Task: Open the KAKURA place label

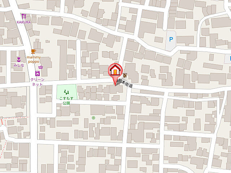Action: click(x=24, y=22)
